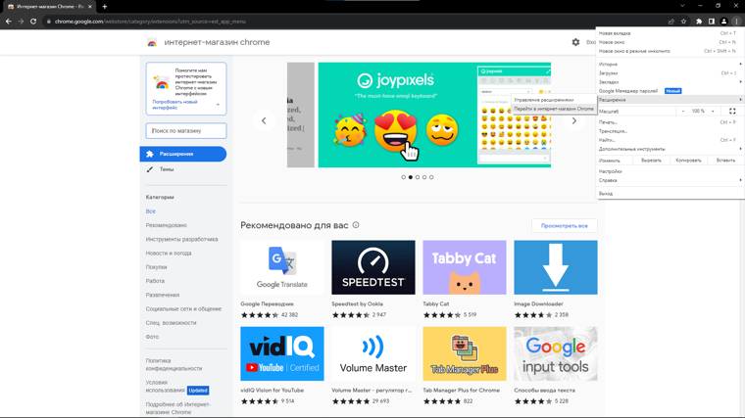Screen dimensions: 745x418
Task: Open Настройки from Chrome menu
Action: click(670, 171)
